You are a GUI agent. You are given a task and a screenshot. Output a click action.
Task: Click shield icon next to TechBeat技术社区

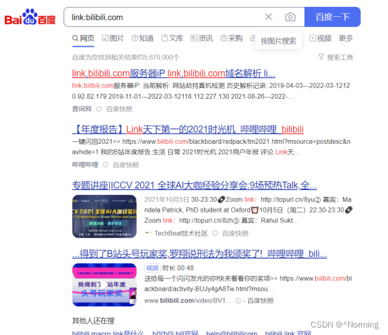[x=215, y=233]
